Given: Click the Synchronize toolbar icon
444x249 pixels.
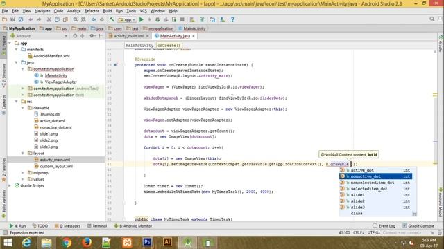Looking at the screenshot, I should [21, 19].
